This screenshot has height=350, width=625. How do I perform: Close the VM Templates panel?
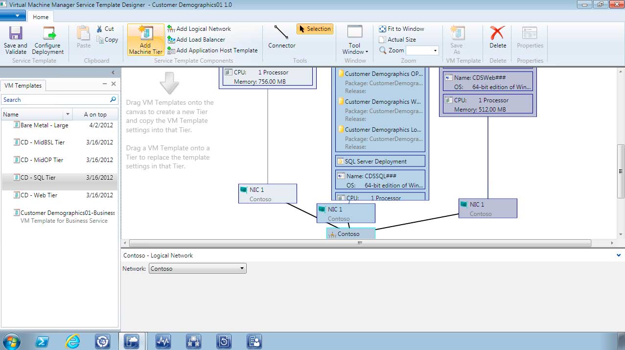(x=114, y=84)
